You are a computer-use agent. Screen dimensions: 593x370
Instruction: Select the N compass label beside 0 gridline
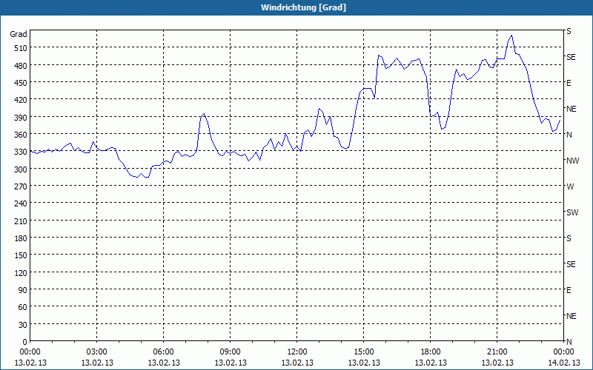point(569,342)
